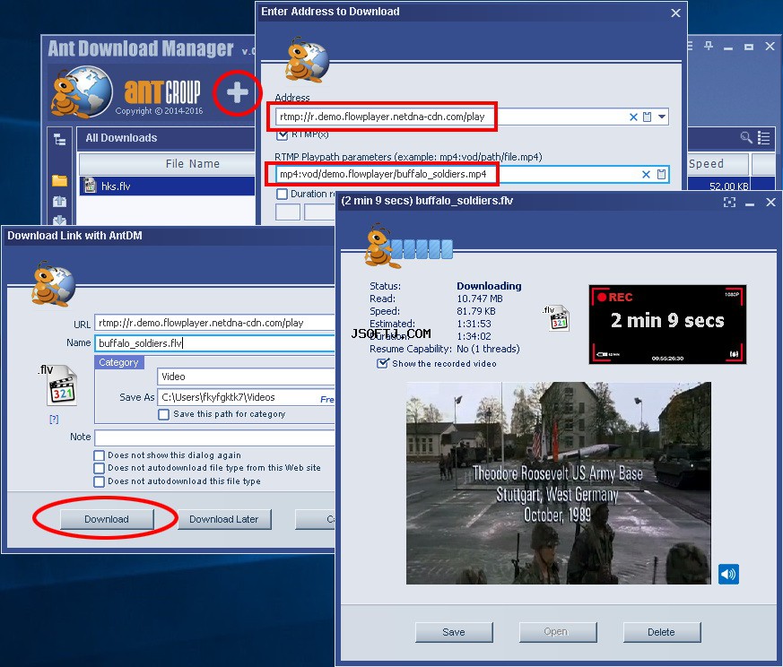Viewport: 783px width, 667px height.
Task: Enable the Duration checkbox
Action: click(x=283, y=194)
